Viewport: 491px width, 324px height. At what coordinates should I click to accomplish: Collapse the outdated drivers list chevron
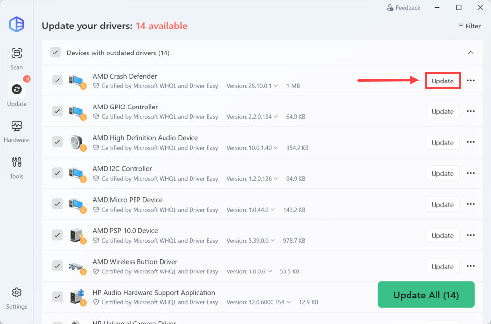tap(470, 53)
